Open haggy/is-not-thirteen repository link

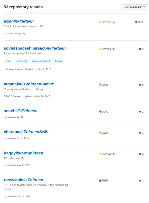tap(23, 153)
